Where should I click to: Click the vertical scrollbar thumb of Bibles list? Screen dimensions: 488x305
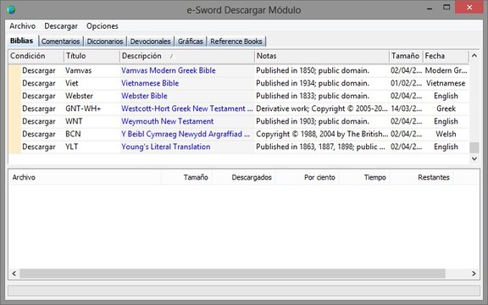click(474, 147)
